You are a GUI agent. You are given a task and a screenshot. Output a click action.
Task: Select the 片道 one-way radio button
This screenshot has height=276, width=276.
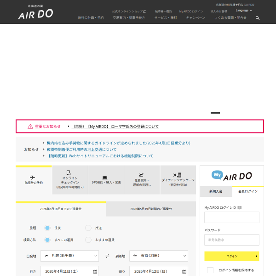click(x=88, y=228)
